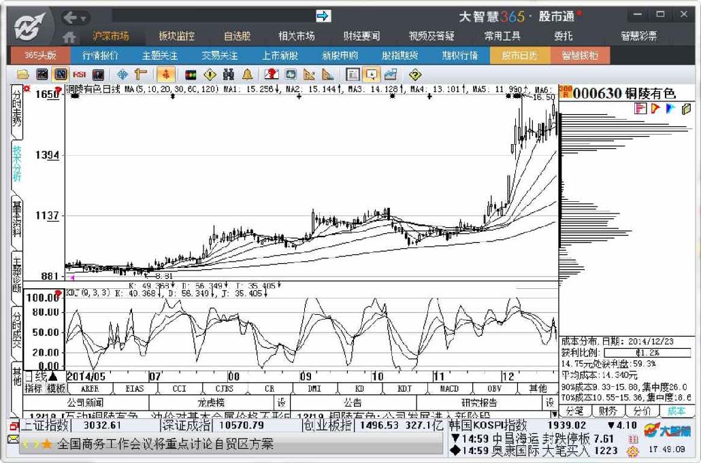701x463 pixels.
Task: Open the 龙虎榜 news section
Action: pyautogui.click(x=210, y=402)
